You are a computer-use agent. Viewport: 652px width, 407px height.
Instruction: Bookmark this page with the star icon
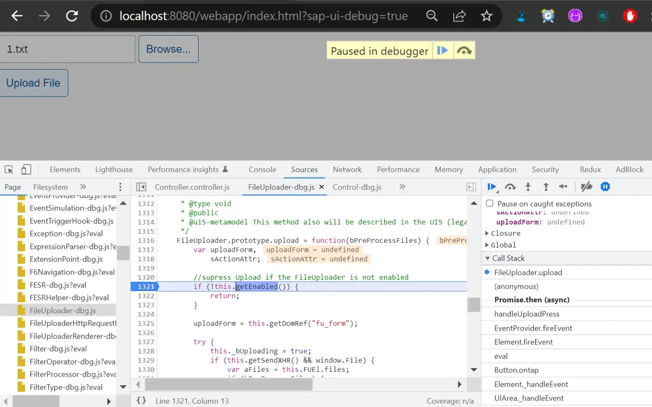click(x=486, y=16)
